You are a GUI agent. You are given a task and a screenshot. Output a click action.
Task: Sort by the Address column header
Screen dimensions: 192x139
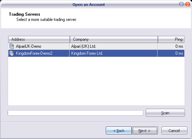pos(39,39)
